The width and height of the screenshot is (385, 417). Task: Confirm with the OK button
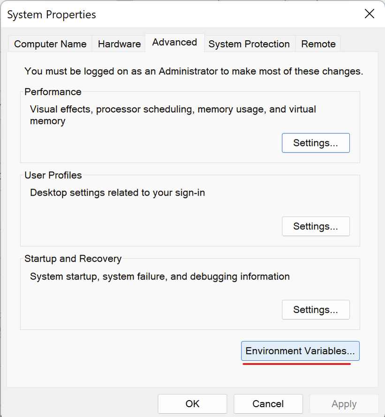click(x=192, y=404)
